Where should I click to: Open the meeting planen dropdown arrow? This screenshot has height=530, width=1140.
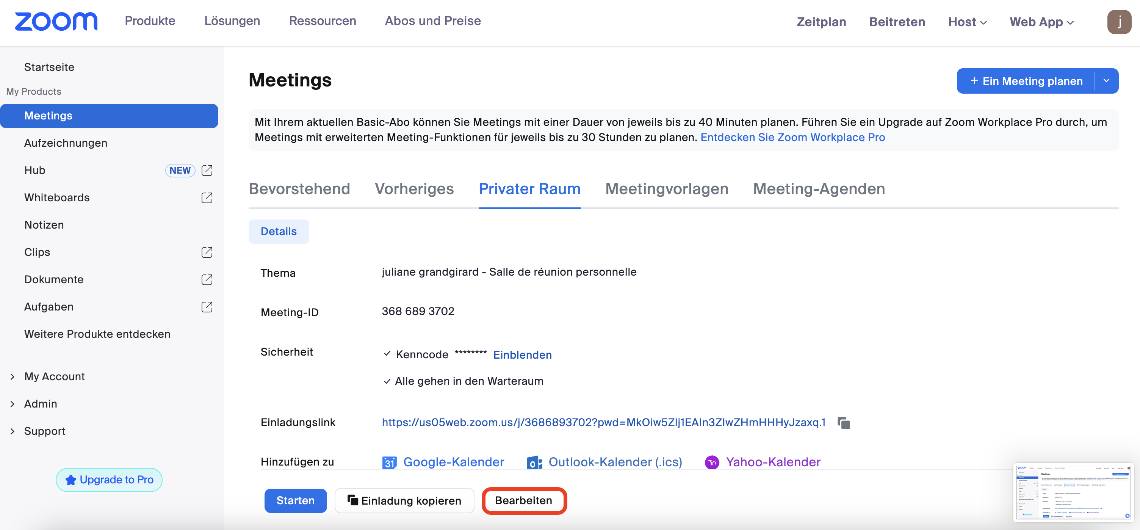(1106, 81)
